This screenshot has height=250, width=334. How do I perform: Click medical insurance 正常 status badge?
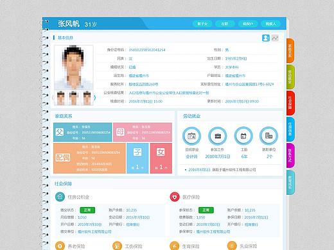[x=206, y=210]
